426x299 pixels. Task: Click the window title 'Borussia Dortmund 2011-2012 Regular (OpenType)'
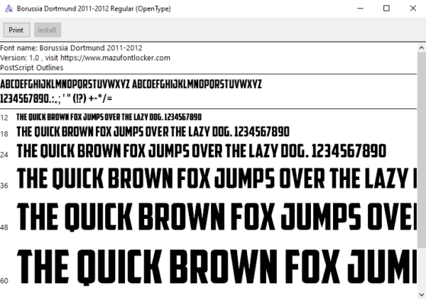click(94, 9)
